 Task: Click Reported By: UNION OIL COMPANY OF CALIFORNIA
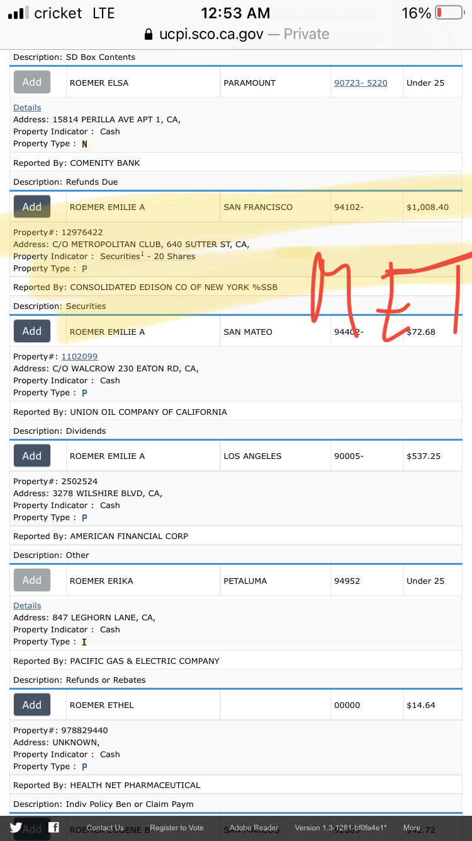120,412
